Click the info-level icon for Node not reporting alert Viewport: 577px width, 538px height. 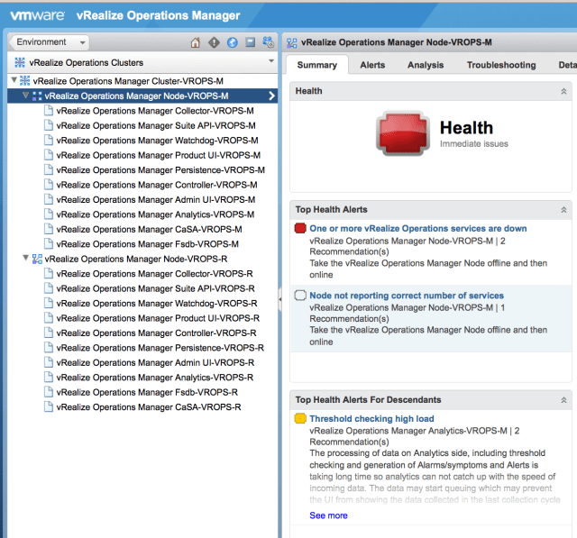point(300,296)
